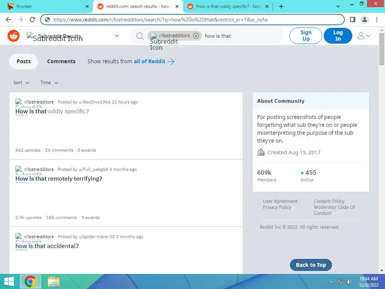Open the Sort dropdown
Screen dimensions: 385x289
pyautogui.click(x=21, y=83)
